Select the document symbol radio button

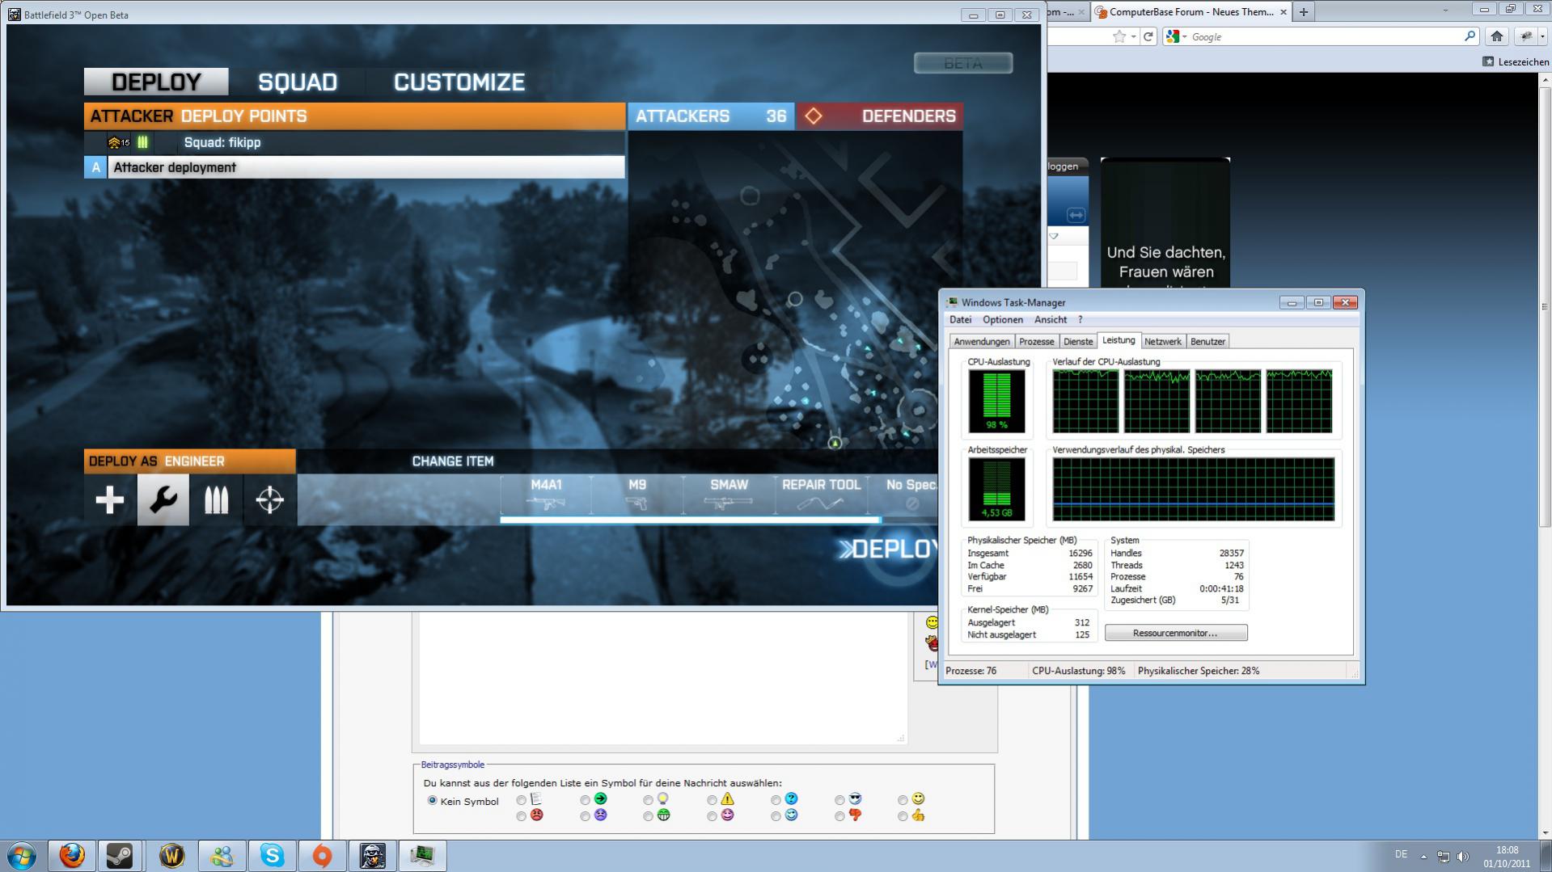[522, 800]
